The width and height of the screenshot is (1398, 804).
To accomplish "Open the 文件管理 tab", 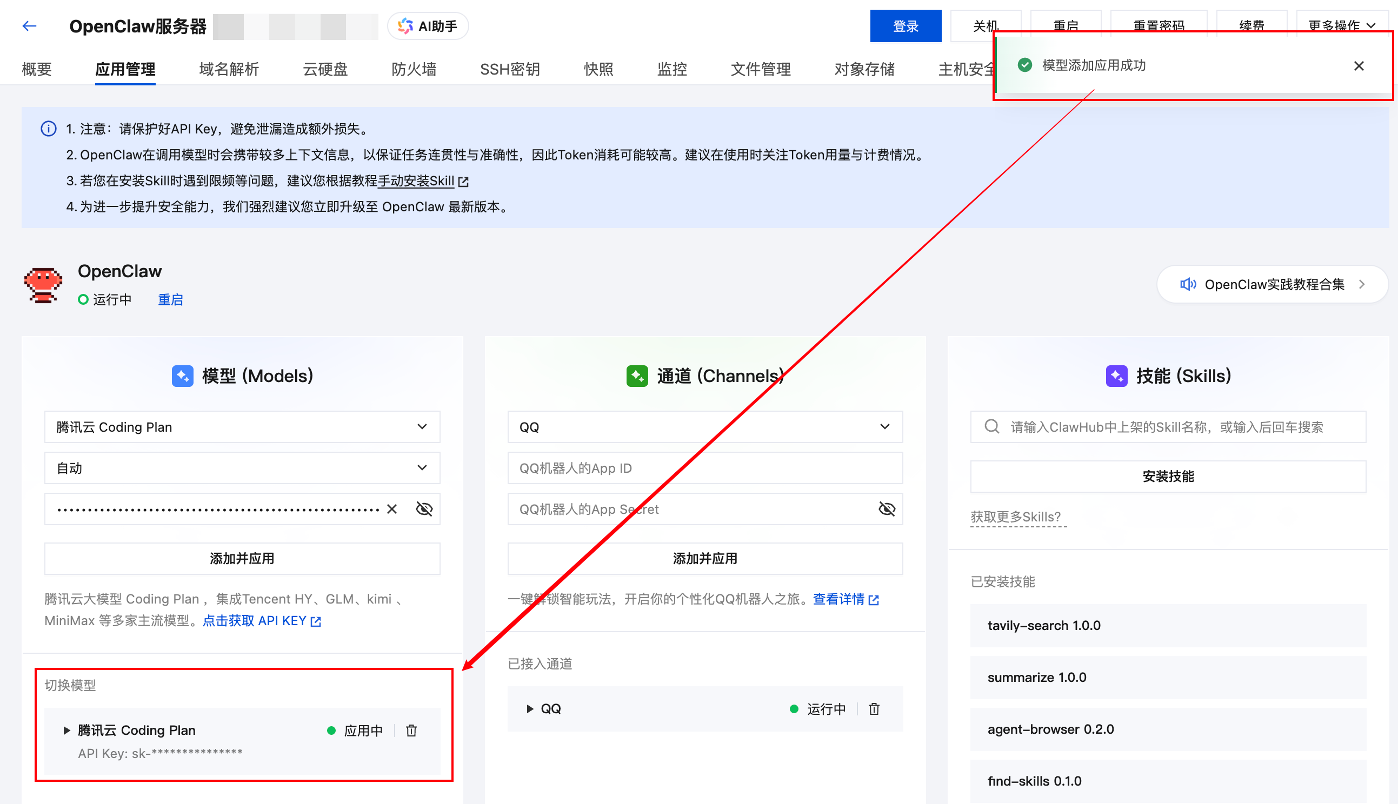I will pos(761,69).
